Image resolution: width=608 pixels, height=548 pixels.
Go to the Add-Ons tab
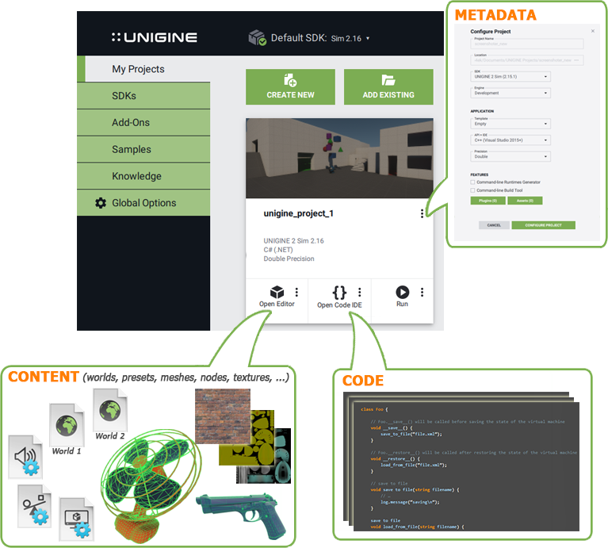(143, 122)
